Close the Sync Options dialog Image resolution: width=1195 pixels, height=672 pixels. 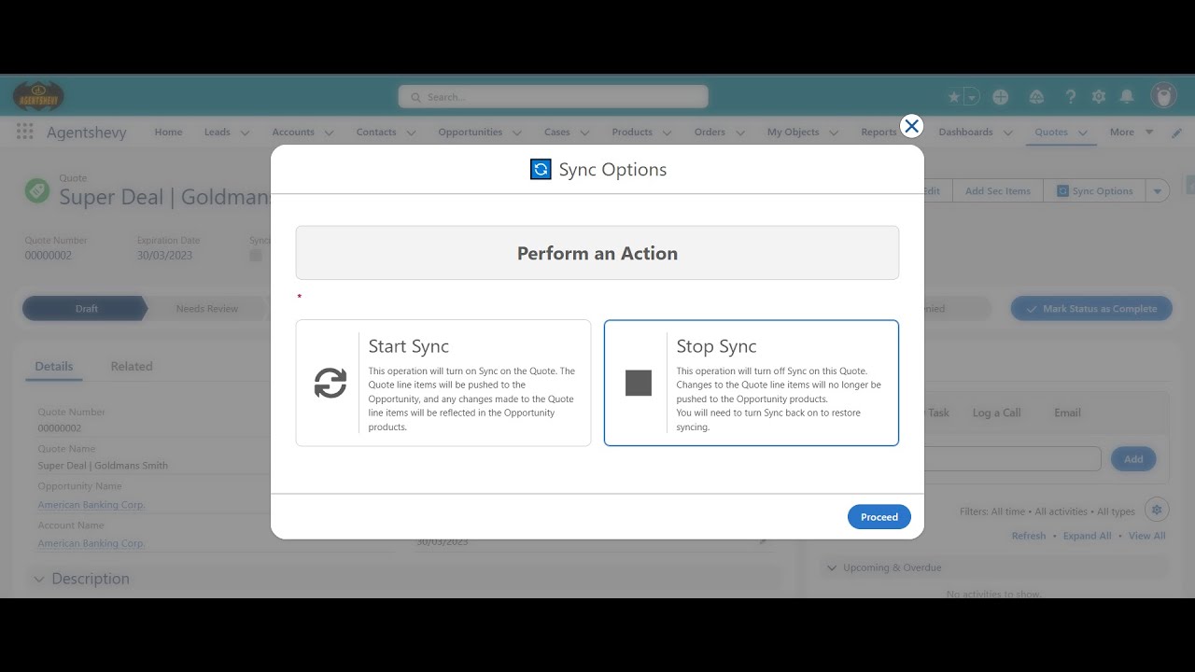tap(912, 126)
